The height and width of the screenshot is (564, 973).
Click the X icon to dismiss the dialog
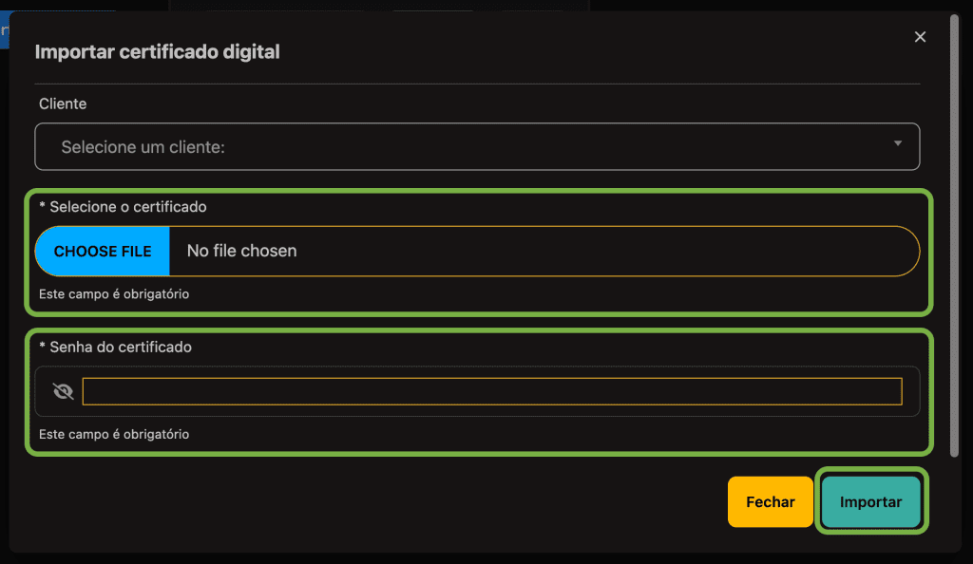pyautogui.click(x=920, y=36)
